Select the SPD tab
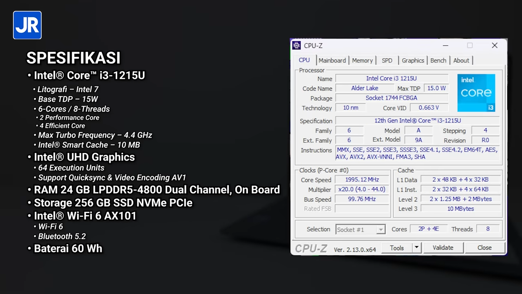The height and width of the screenshot is (294, 522). 387,60
